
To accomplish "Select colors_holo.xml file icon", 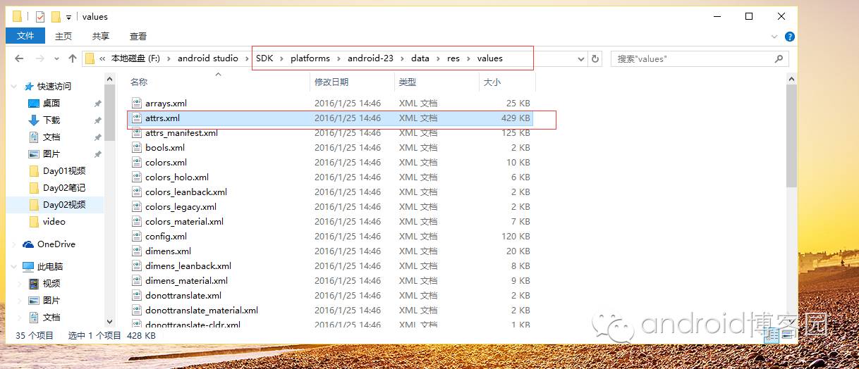I will pyautogui.click(x=137, y=177).
